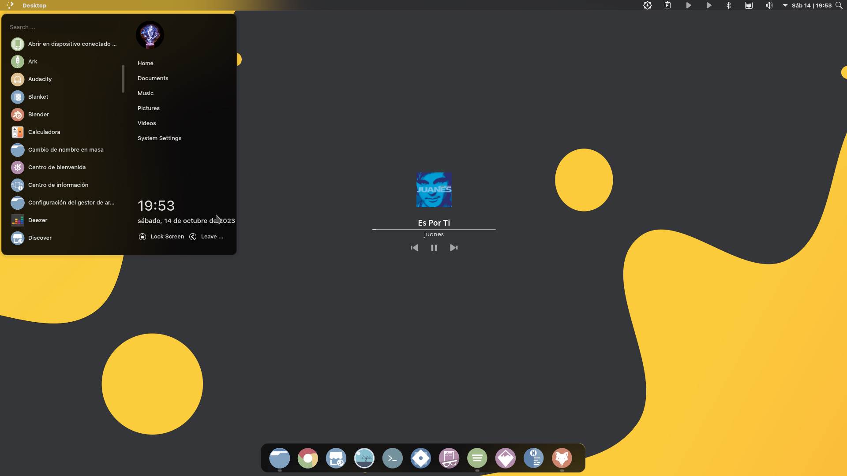Screen dimensions: 847x476
Task: Open the Dolphin file manager in the dock
Action: (279, 458)
